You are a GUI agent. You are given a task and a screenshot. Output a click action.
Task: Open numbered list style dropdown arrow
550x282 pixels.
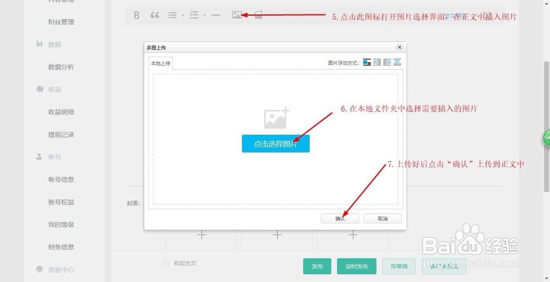coord(205,15)
